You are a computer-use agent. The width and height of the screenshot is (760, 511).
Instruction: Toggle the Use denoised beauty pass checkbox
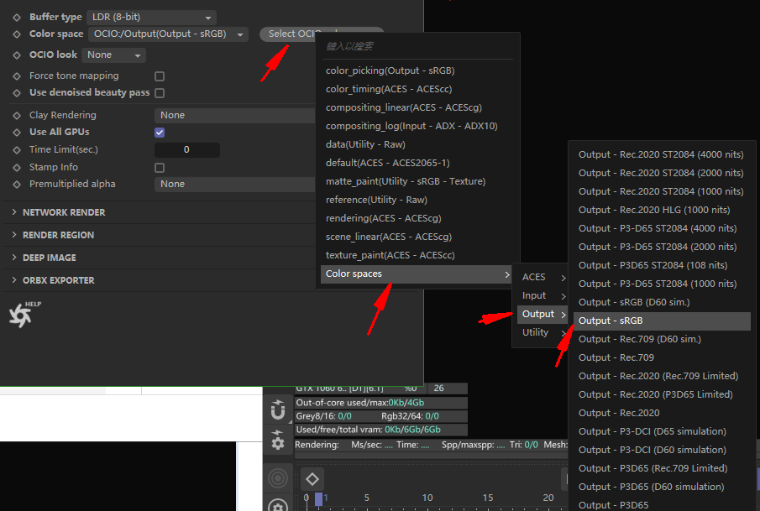point(160,92)
